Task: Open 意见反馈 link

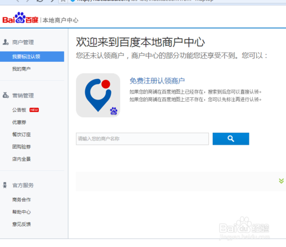Action: click(21, 224)
